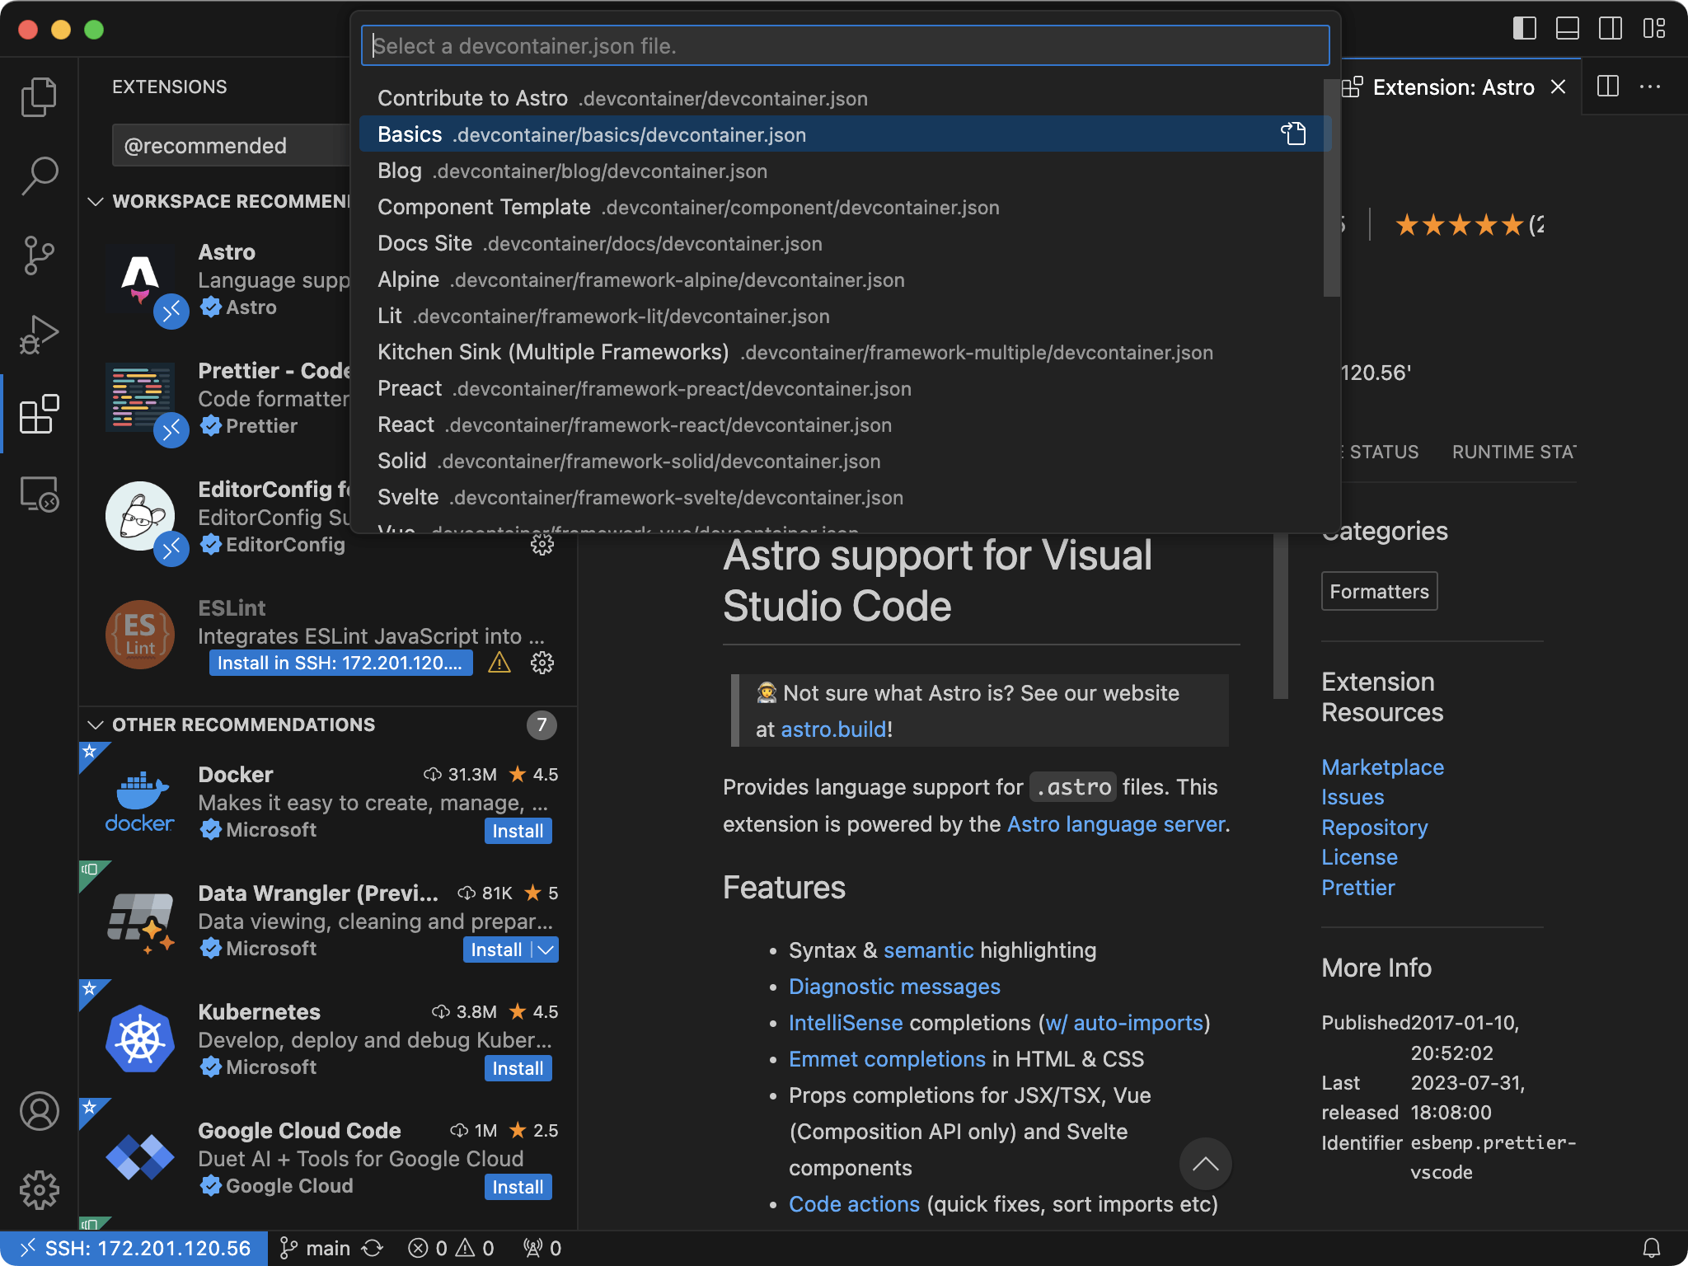
Task: Pick Svelte devcontainer entry
Action: [842, 497]
